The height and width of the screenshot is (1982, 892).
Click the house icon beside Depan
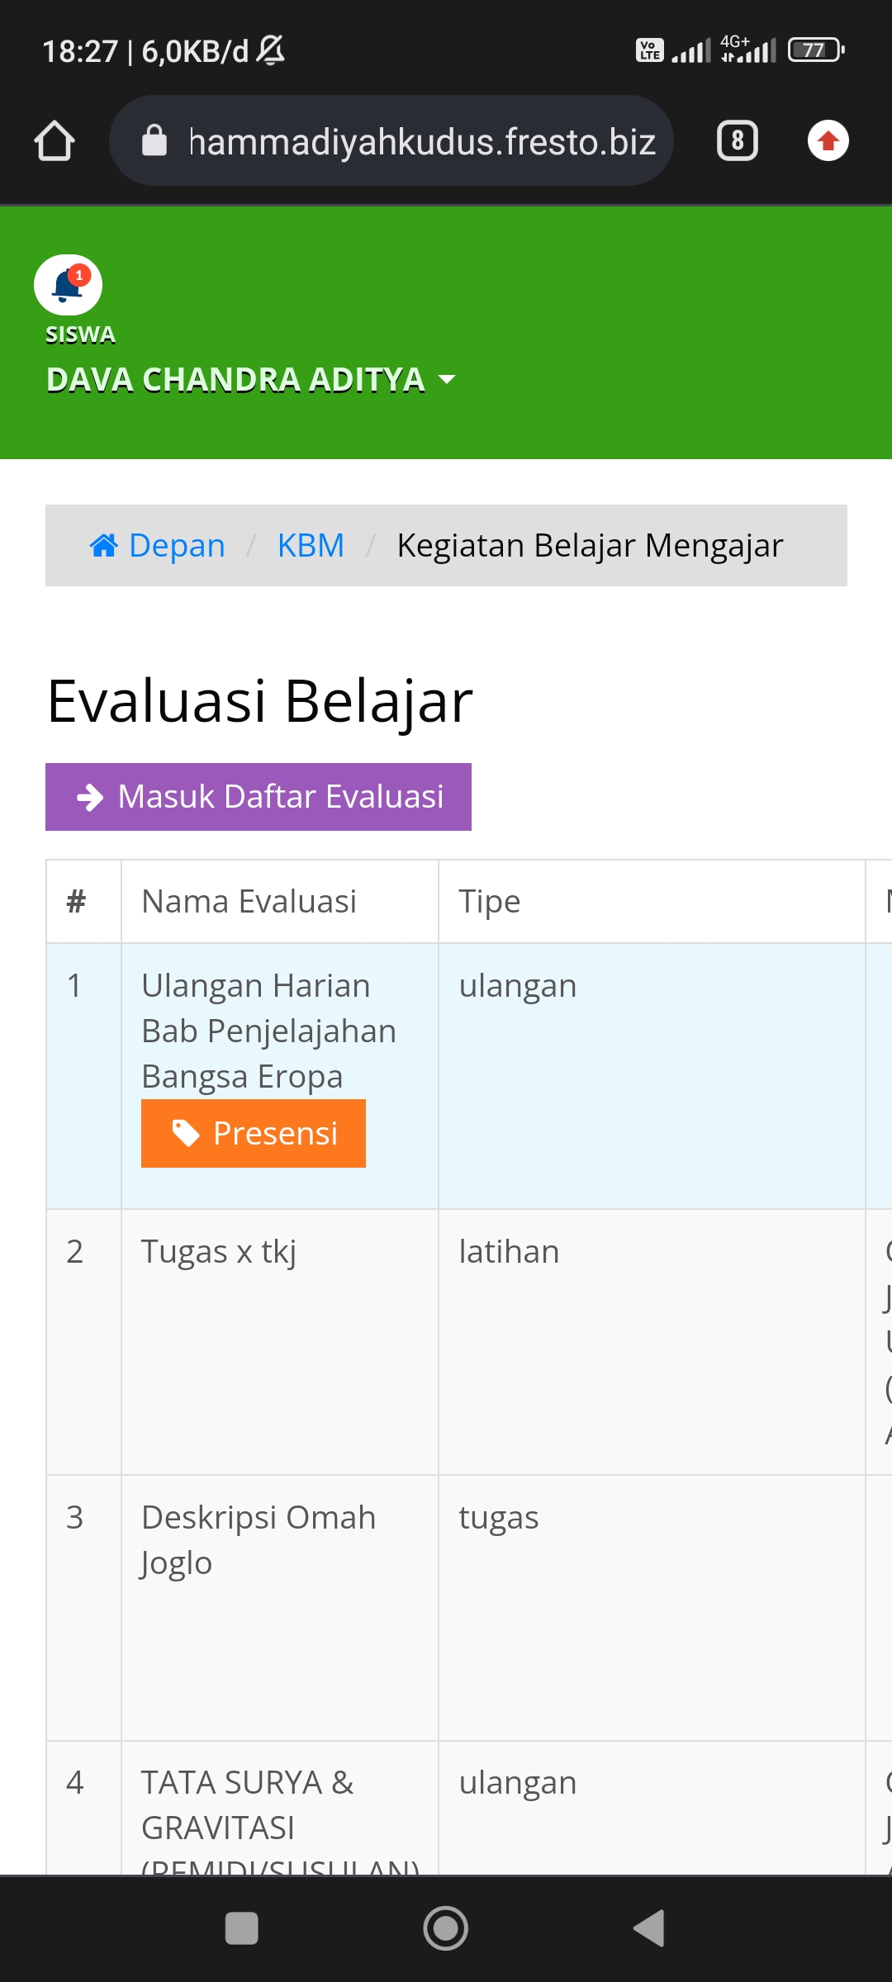point(104,545)
